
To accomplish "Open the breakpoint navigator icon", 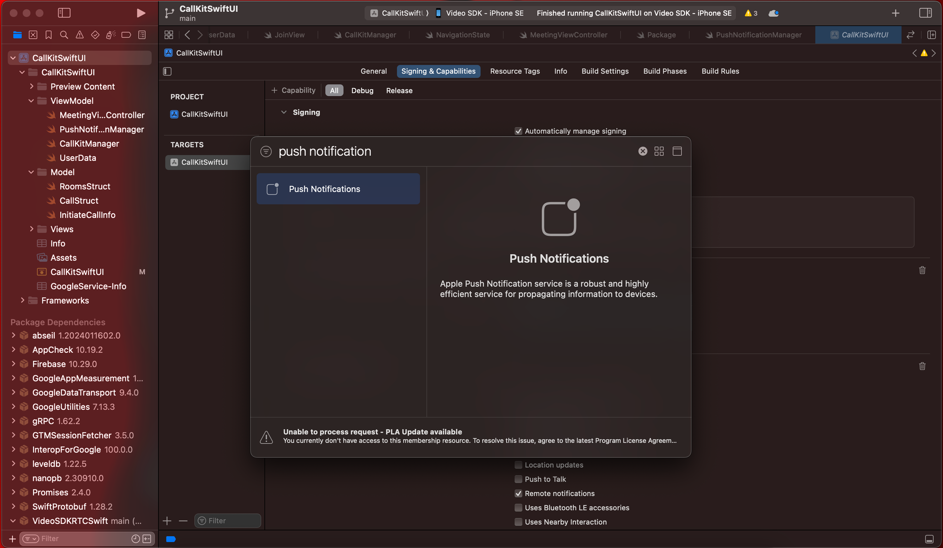I will (126, 35).
